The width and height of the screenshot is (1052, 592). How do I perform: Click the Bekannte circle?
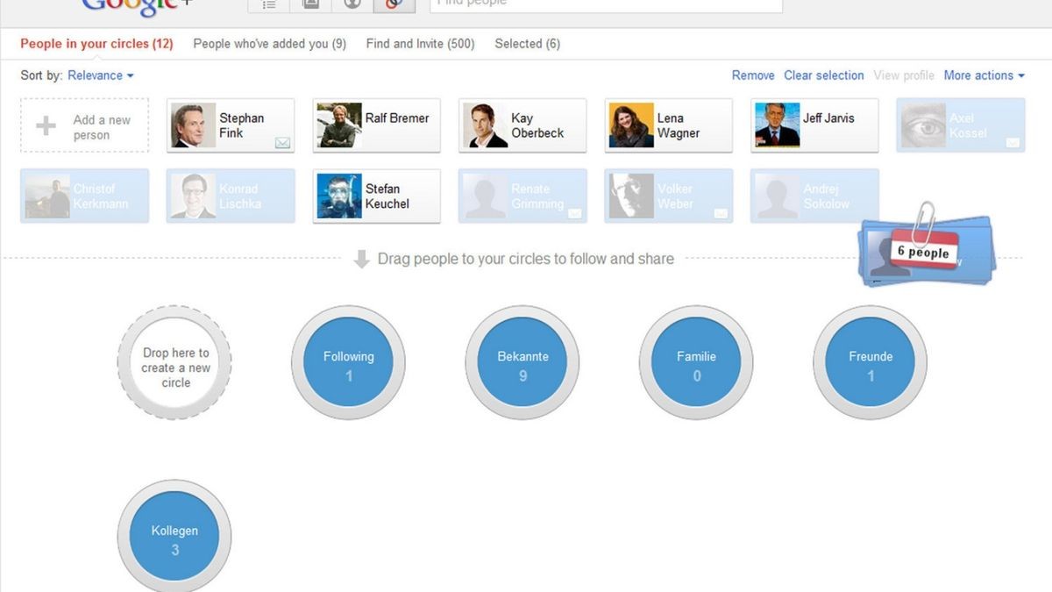522,362
